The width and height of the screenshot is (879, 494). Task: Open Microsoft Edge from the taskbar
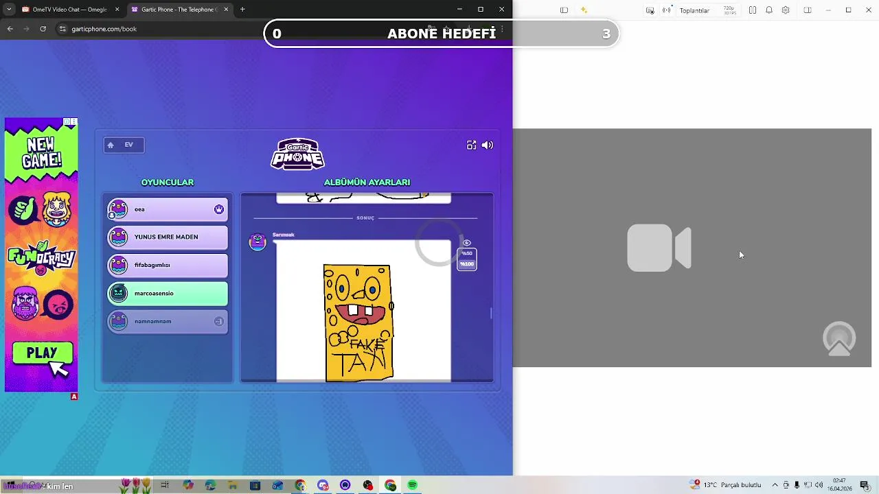point(210,485)
